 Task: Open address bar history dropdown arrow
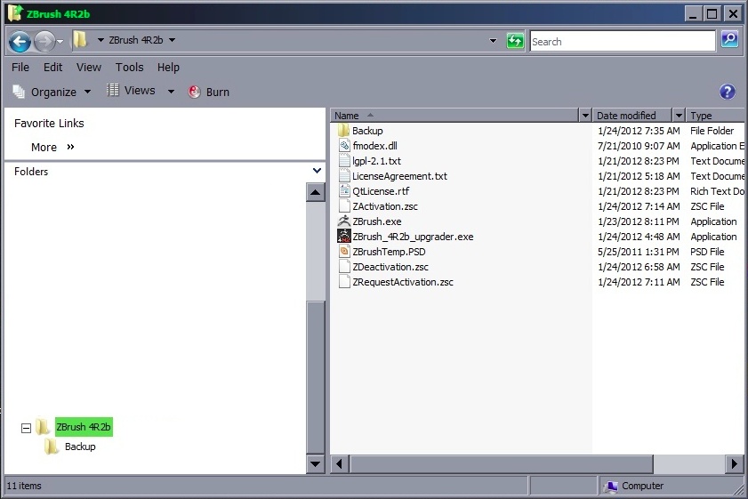point(494,41)
